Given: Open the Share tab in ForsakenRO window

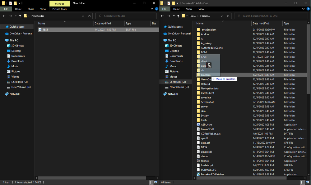Looking at the screenshot, I should (x=189, y=9).
